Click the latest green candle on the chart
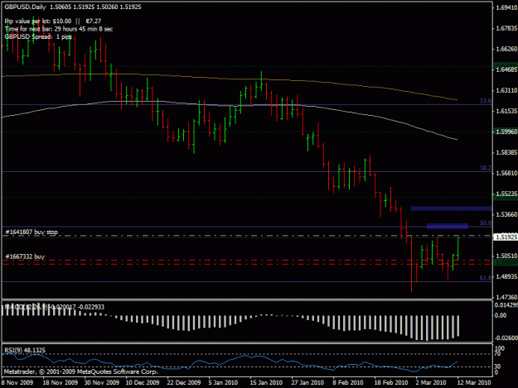518x388 pixels. [x=458, y=248]
